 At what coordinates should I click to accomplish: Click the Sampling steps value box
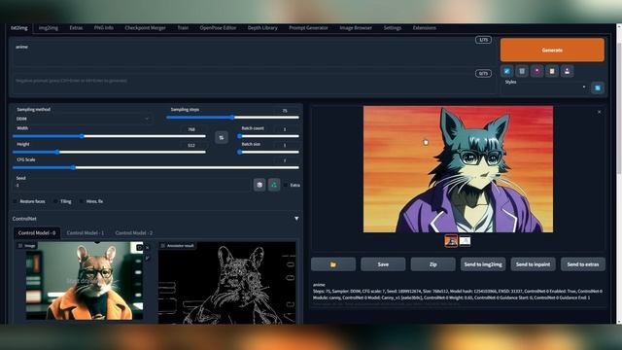click(x=285, y=111)
